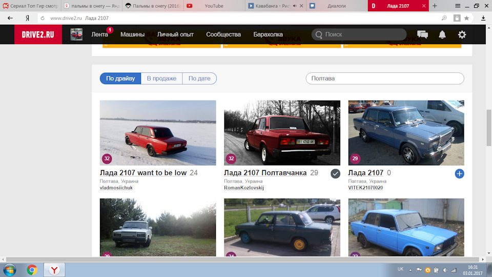Screen dimensions: 492x277
Task: Close the Кавабанга tab
Action: 301,6
